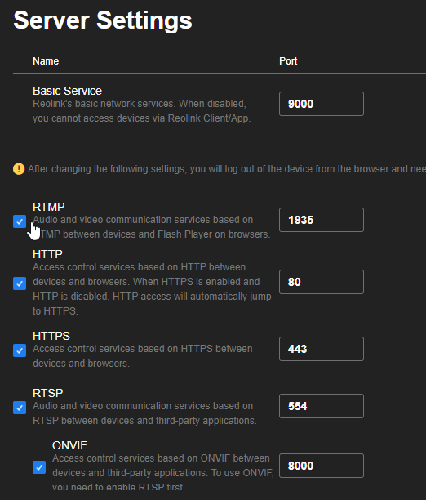Disable the ONVIF service checkbox
Screen dimensions: 426x500
pos(39,467)
